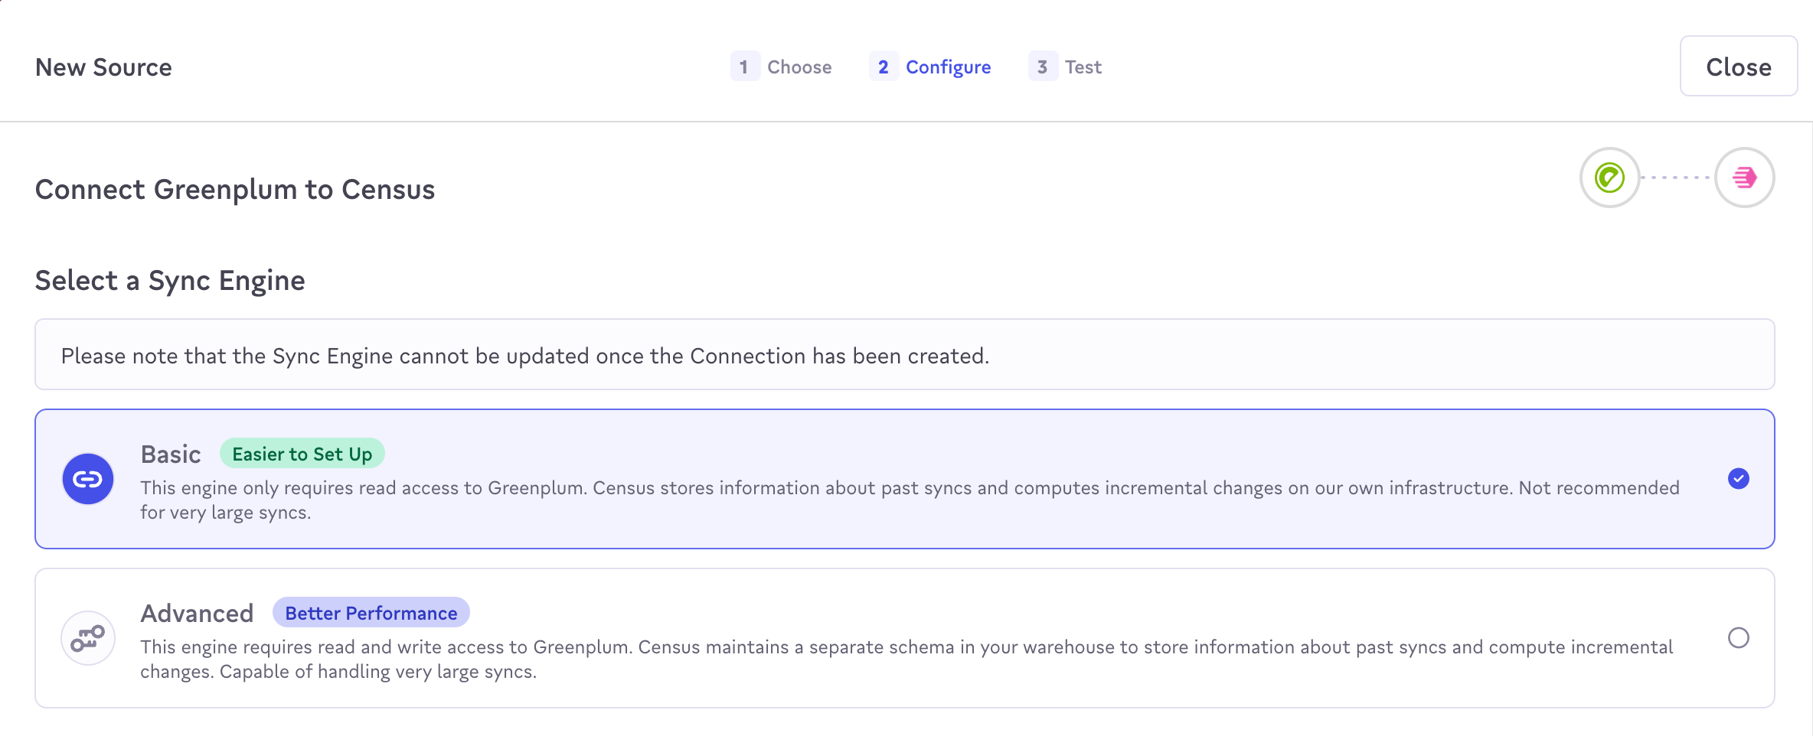Click the step 3 number badge
This screenshot has height=736, width=1813.
click(x=1042, y=67)
